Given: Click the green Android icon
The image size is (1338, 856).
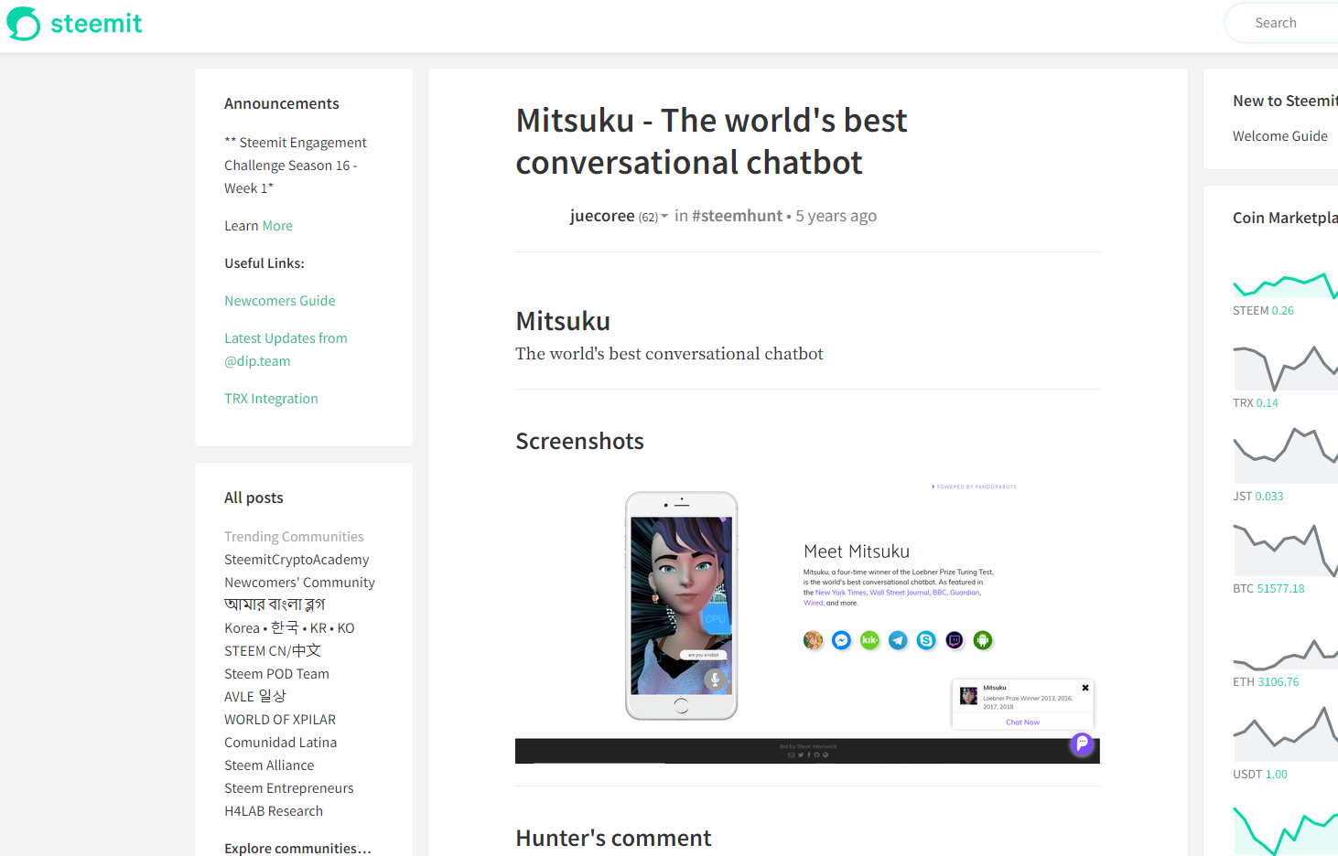Looking at the screenshot, I should coord(983,640).
